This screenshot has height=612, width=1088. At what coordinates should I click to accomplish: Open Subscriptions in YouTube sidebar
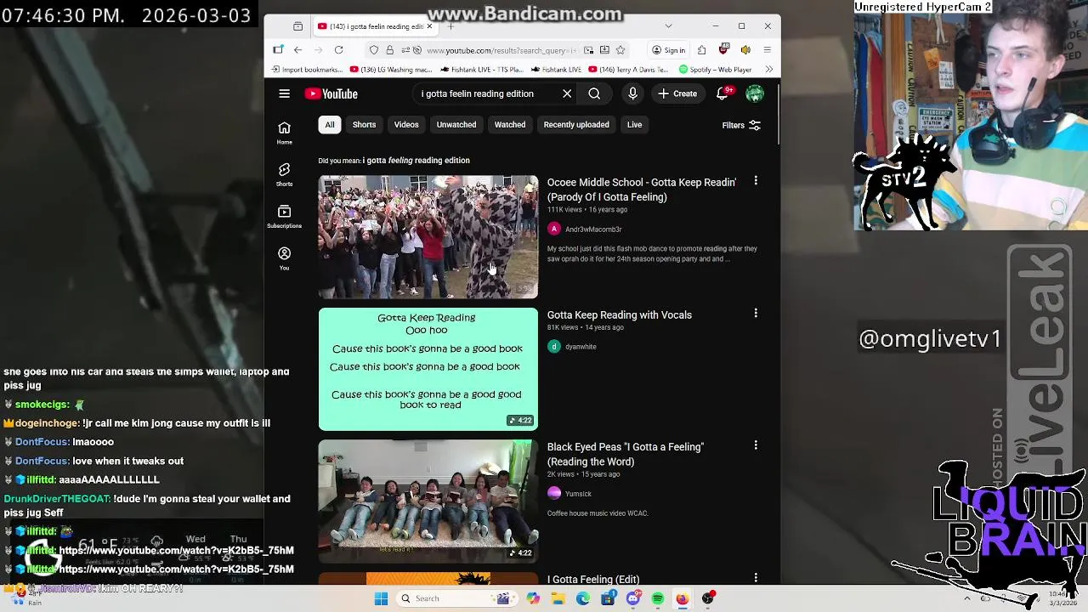click(284, 216)
